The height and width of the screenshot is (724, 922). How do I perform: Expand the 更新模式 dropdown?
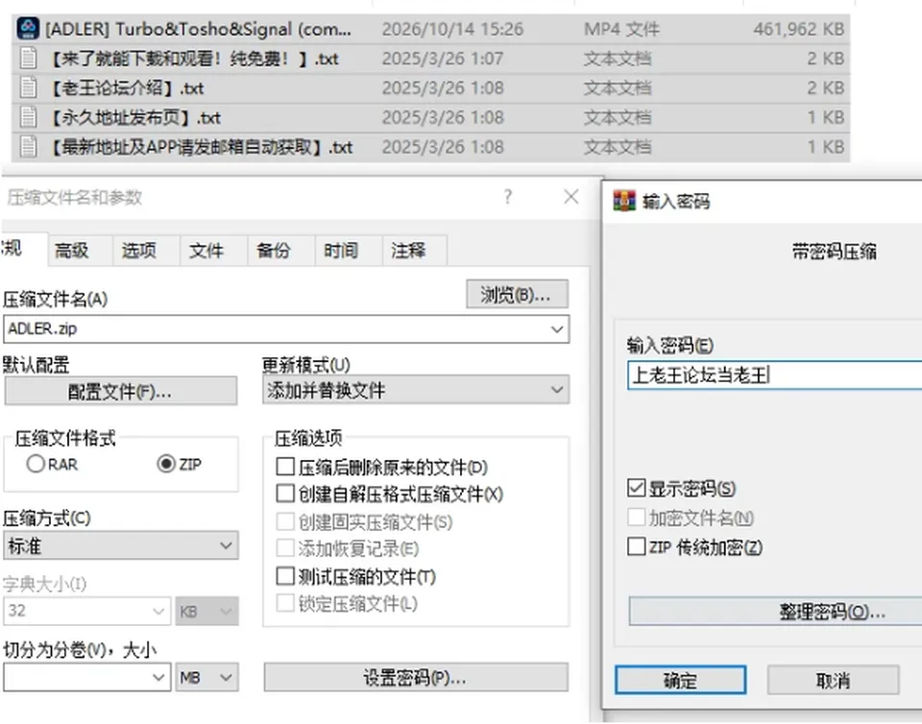[x=416, y=390]
